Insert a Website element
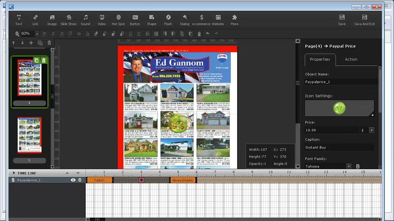 218,20
